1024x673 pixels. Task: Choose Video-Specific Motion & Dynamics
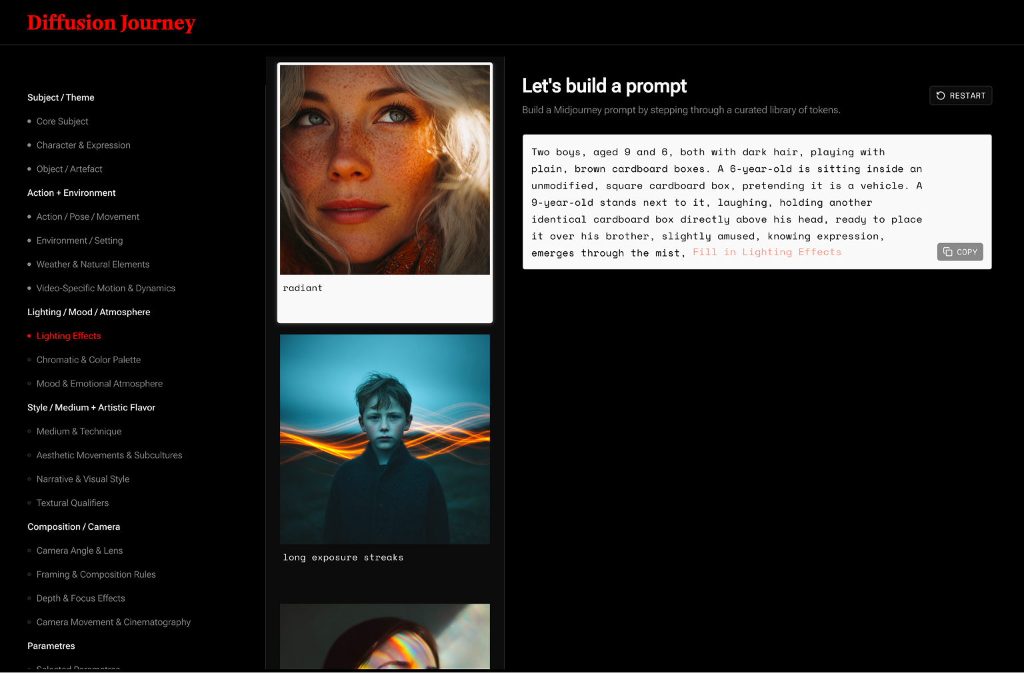tap(106, 289)
